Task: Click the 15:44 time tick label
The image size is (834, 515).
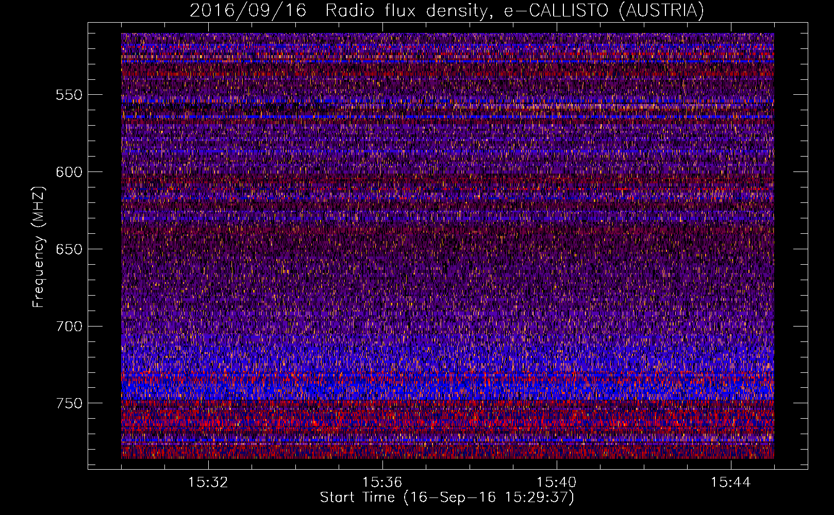Action: click(731, 483)
